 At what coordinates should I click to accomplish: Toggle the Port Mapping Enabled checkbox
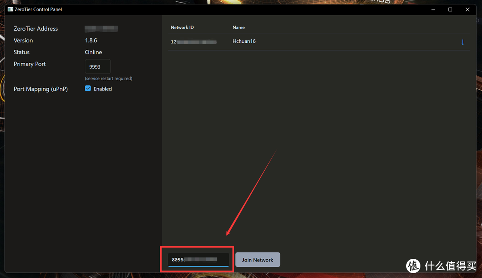pyautogui.click(x=88, y=88)
